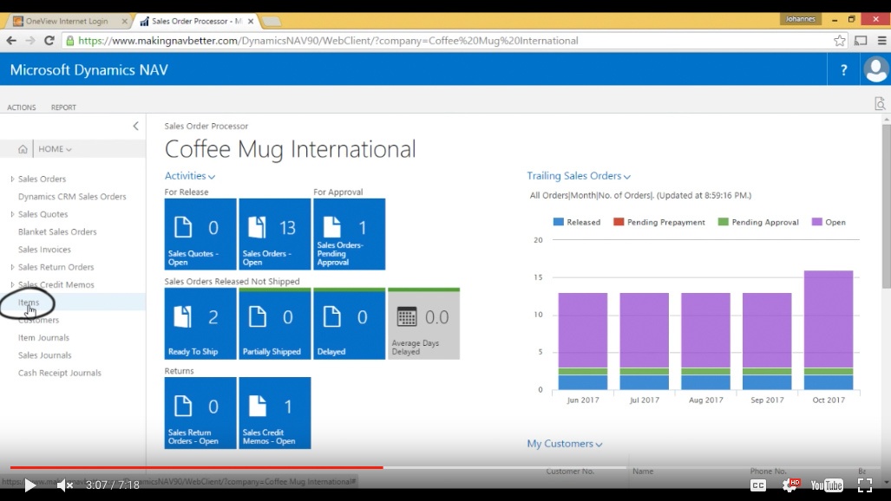891x501 pixels.
Task: Click the Open legend swatch
Action: pyautogui.click(x=817, y=222)
